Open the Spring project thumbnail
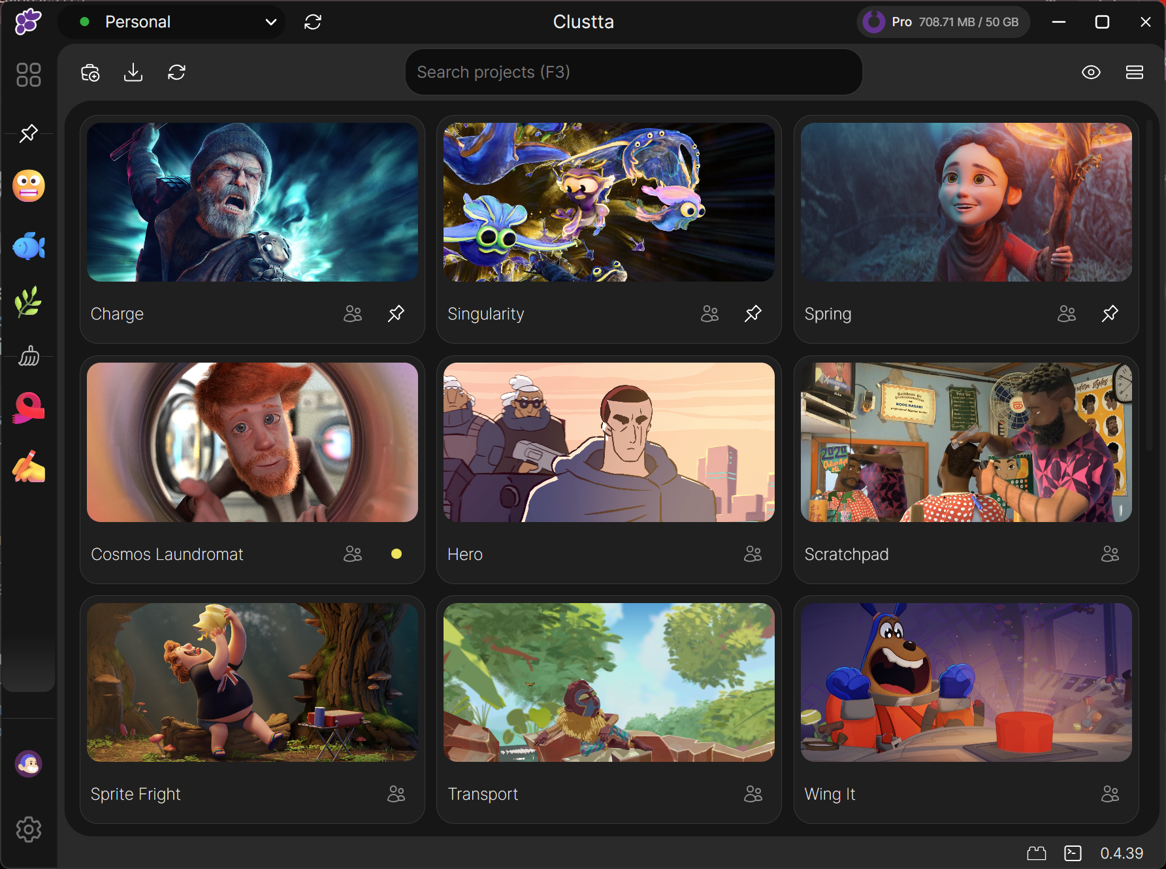Image resolution: width=1166 pixels, height=869 pixels. (966, 203)
